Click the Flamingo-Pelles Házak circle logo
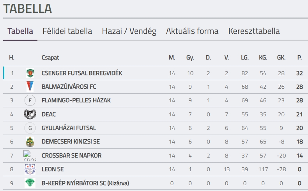Viewport: 308px width, 191px height. coord(30,100)
